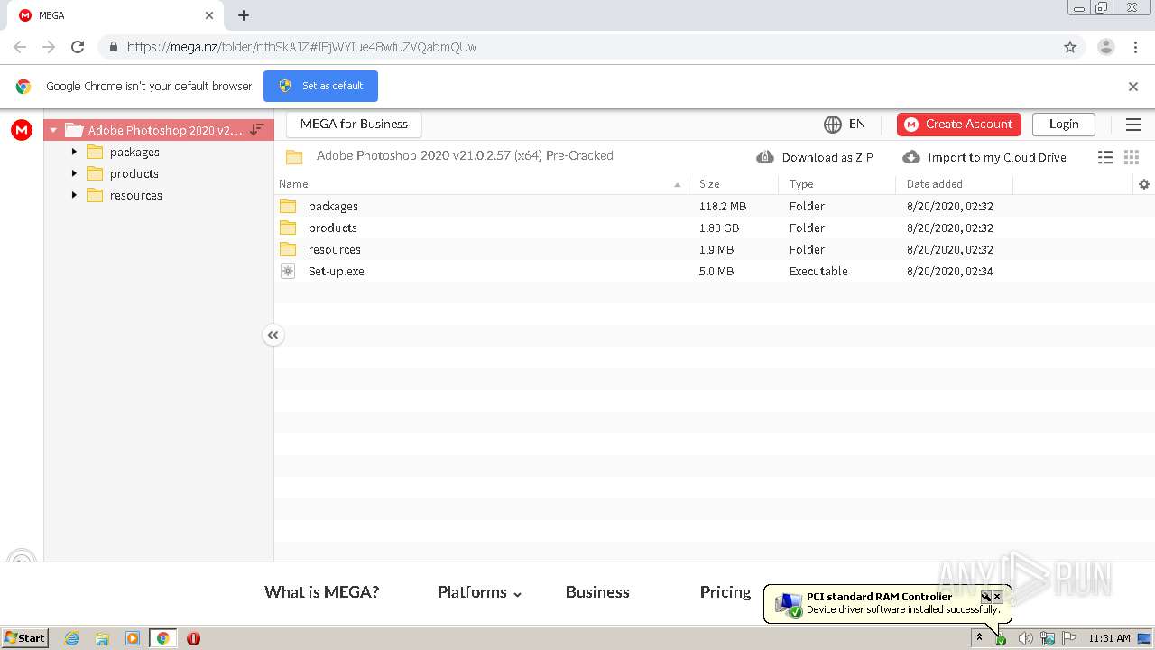Close the PCI RAM Controller balloon

click(997, 597)
